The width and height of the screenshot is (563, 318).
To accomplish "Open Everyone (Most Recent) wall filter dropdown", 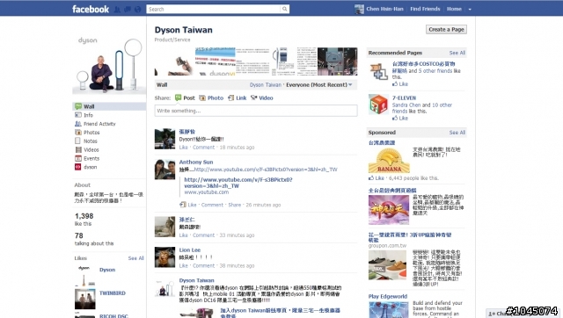I will pos(318,85).
